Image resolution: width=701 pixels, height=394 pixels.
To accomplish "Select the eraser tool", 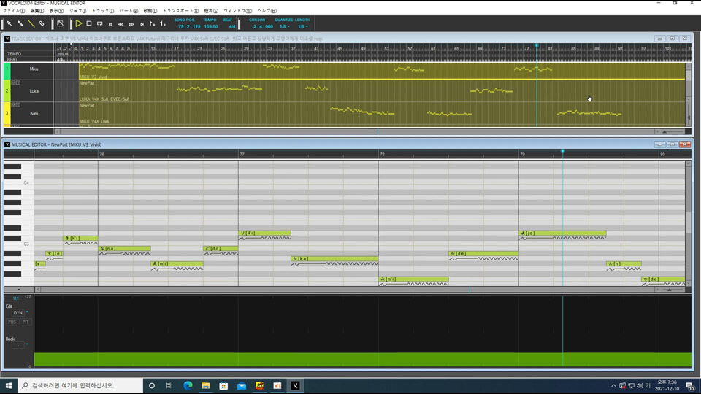I will tap(42, 23).
